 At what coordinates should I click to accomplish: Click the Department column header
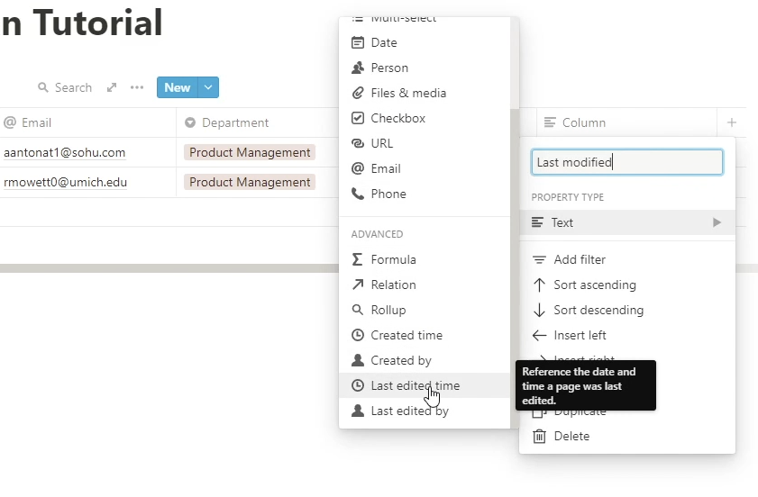(x=258, y=122)
